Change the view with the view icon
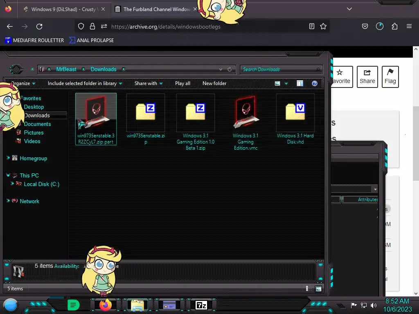The height and width of the screenshot is (314, 419). [277, 83]
